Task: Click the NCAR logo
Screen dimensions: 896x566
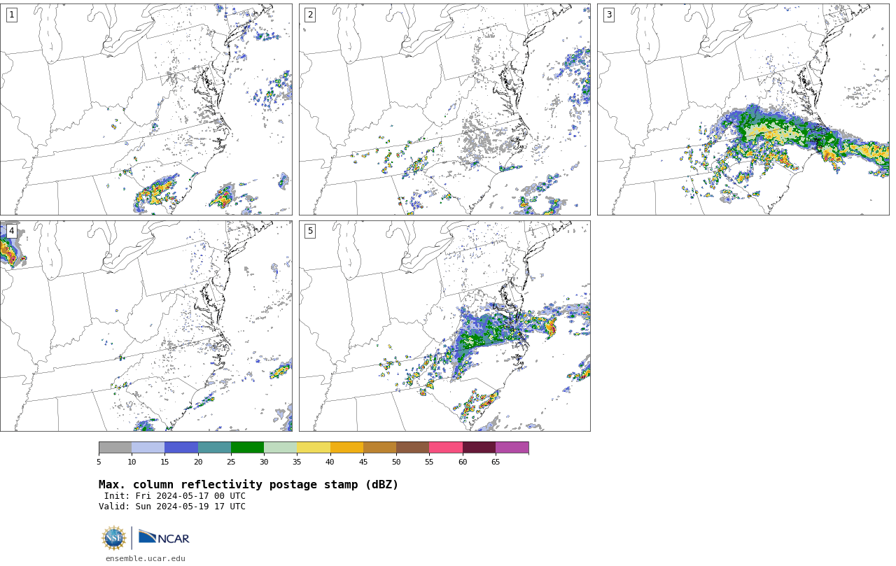Action: click(164, 537)
